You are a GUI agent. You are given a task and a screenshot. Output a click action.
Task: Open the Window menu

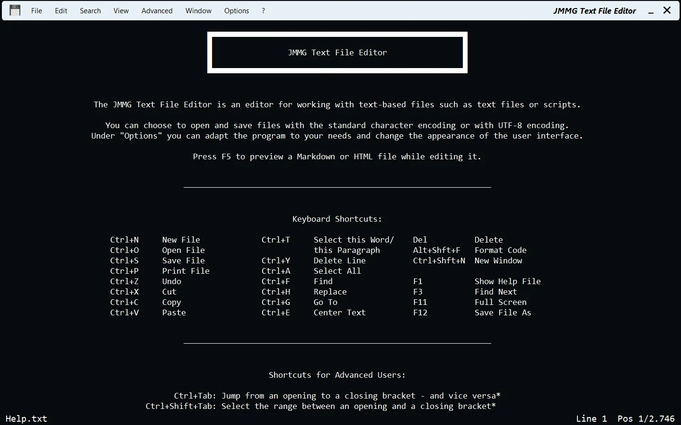tap(198, 10)
